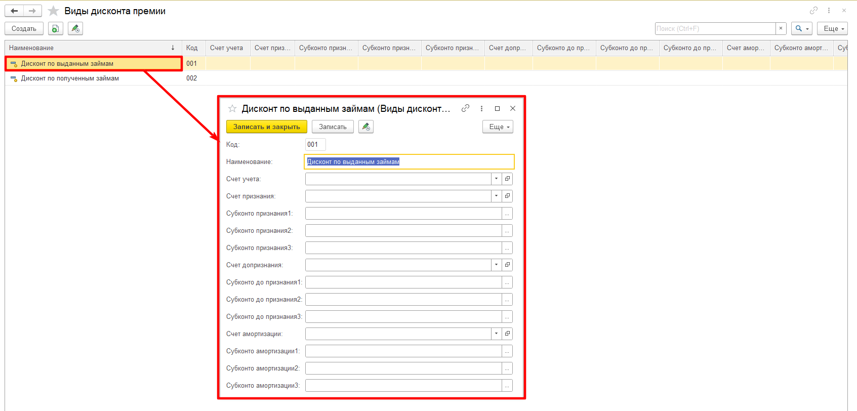Choose Субконто до признания3 via ellipsis button
This screenshot has width=857, height=411.
507,316
